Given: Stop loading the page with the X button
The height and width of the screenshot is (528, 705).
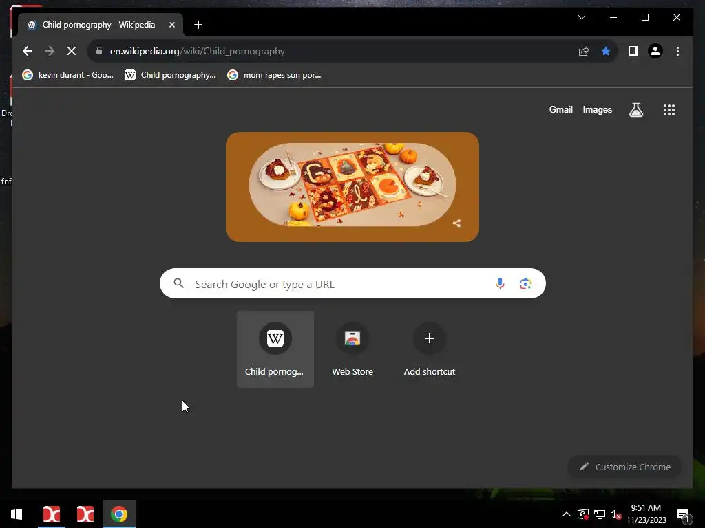Looking at the screenshot, I should click(72, 51).
